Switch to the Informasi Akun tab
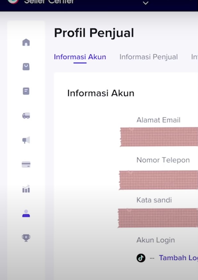The width and height of the screenshot is (198, 280). point(80,57)
